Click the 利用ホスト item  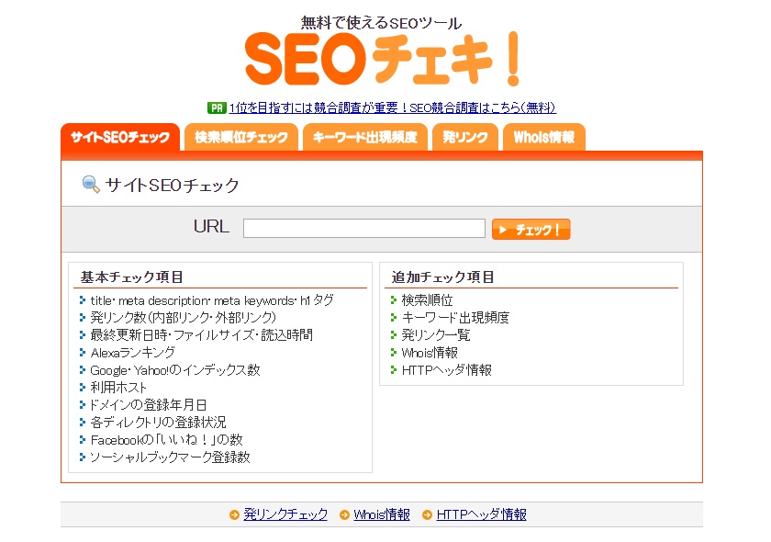(x=118, y=388)
